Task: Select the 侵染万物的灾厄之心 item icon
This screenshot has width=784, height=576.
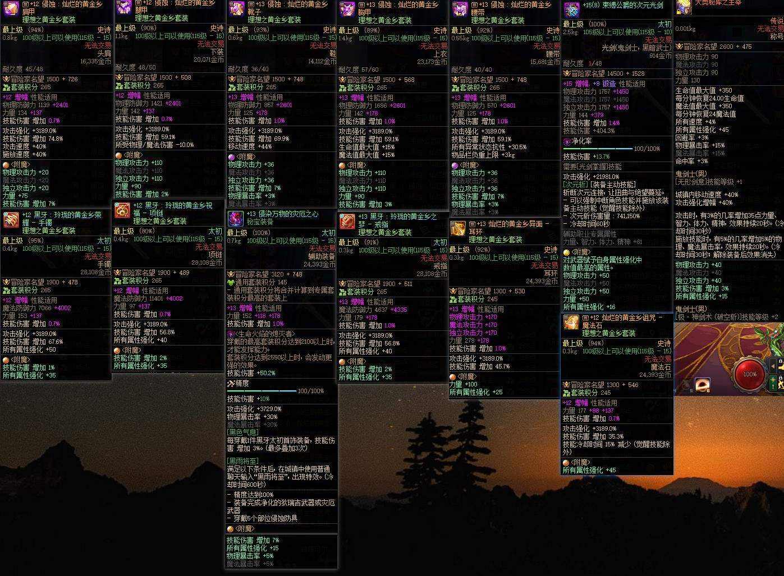Action: click(236, 219)
